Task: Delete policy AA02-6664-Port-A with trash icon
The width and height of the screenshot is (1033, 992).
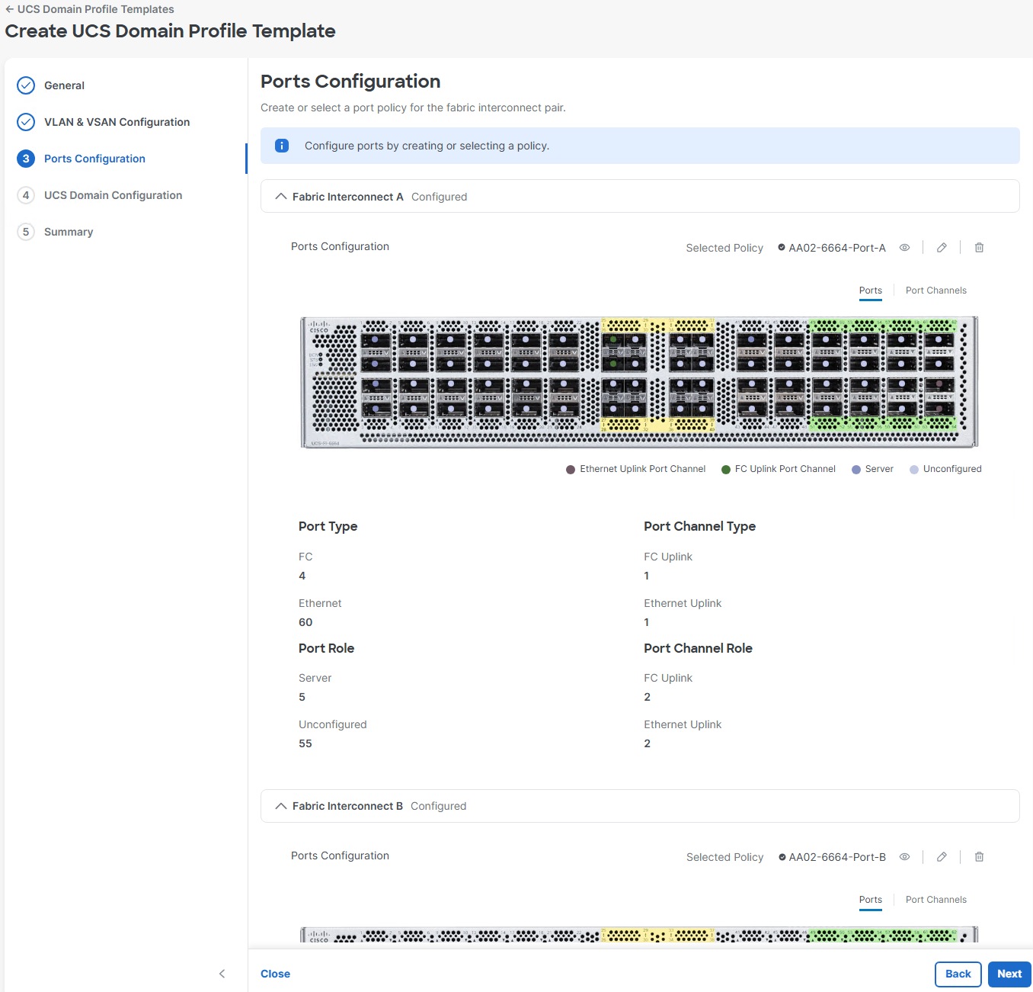Action: click(980, 248)
